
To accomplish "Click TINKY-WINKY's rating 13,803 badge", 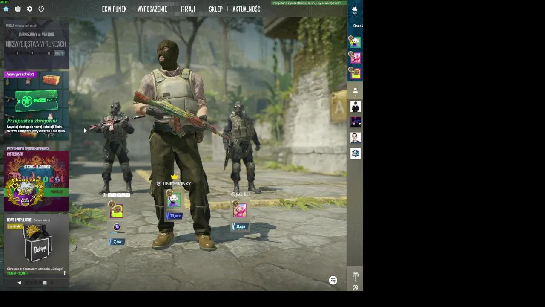I will click(174, 216).
